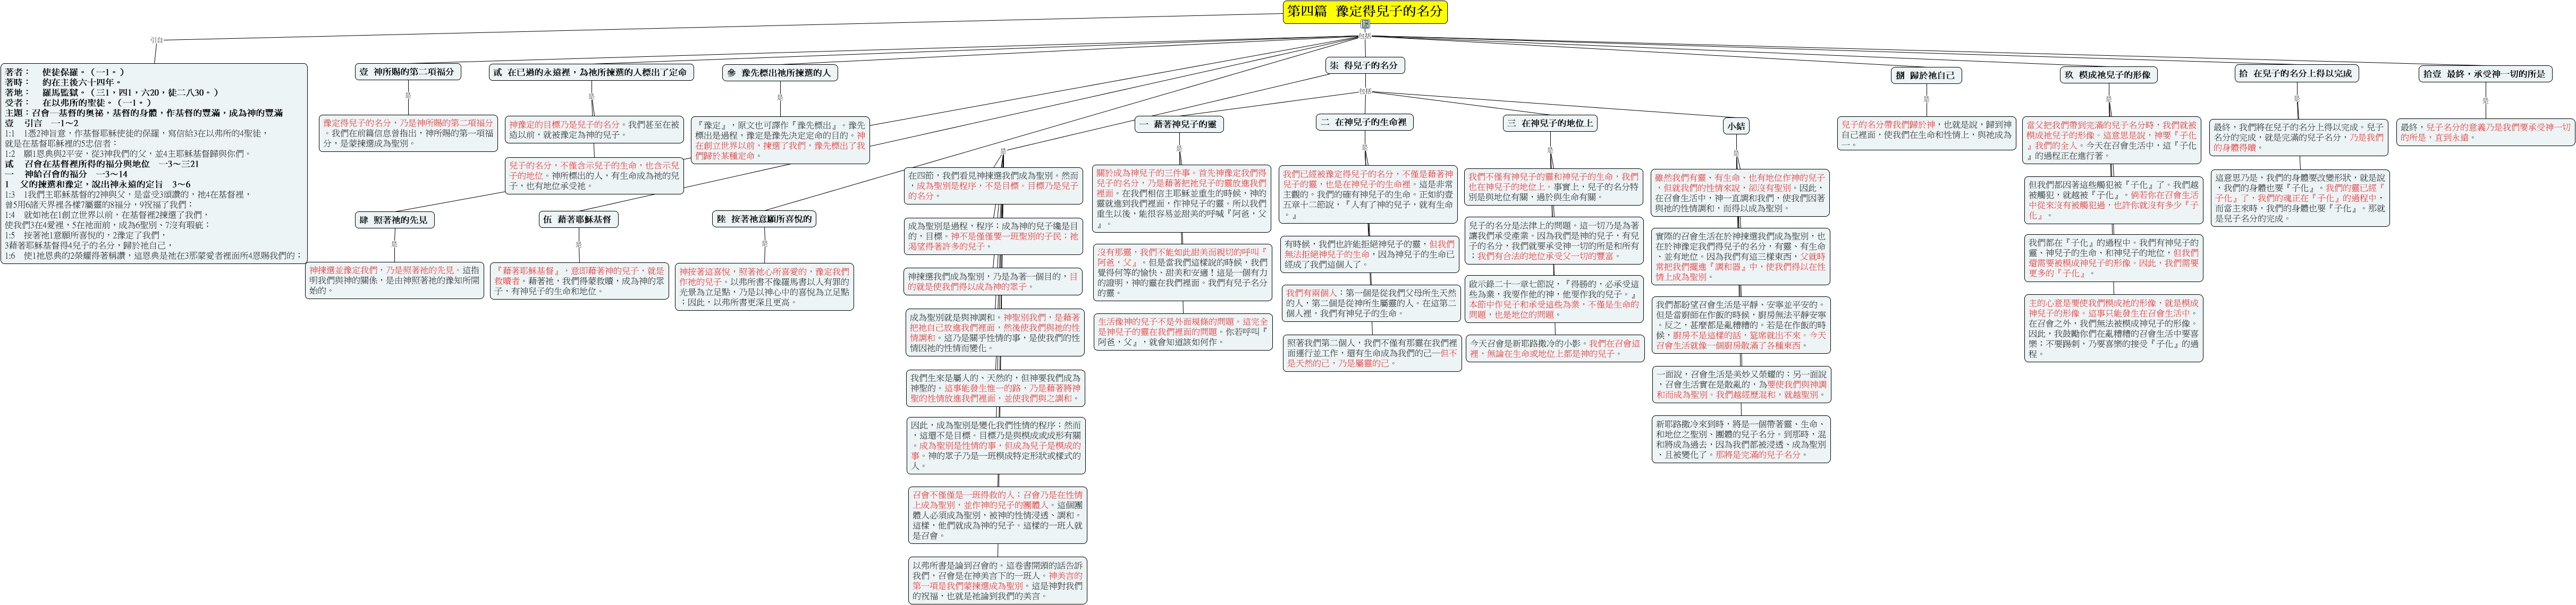Select text box starting 成為聖別是過程，程序
Viewport: 2576px width, 605px height.
[x=994, y=236]
